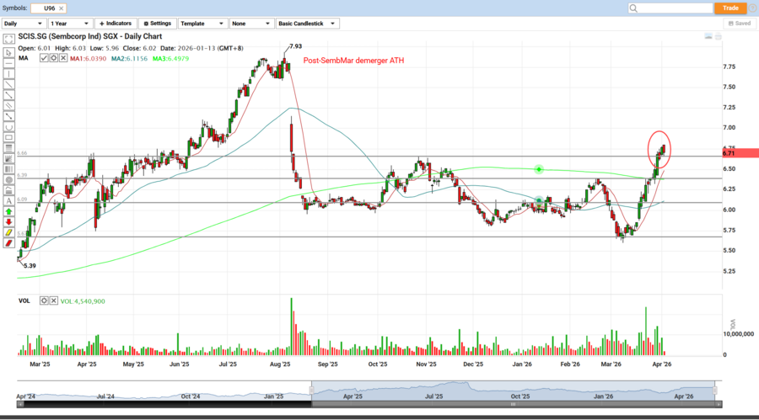The height and width of the screenshot is (420, 759).
Task: Toggle the MA indicator checkmark
Action: point(44,58)
